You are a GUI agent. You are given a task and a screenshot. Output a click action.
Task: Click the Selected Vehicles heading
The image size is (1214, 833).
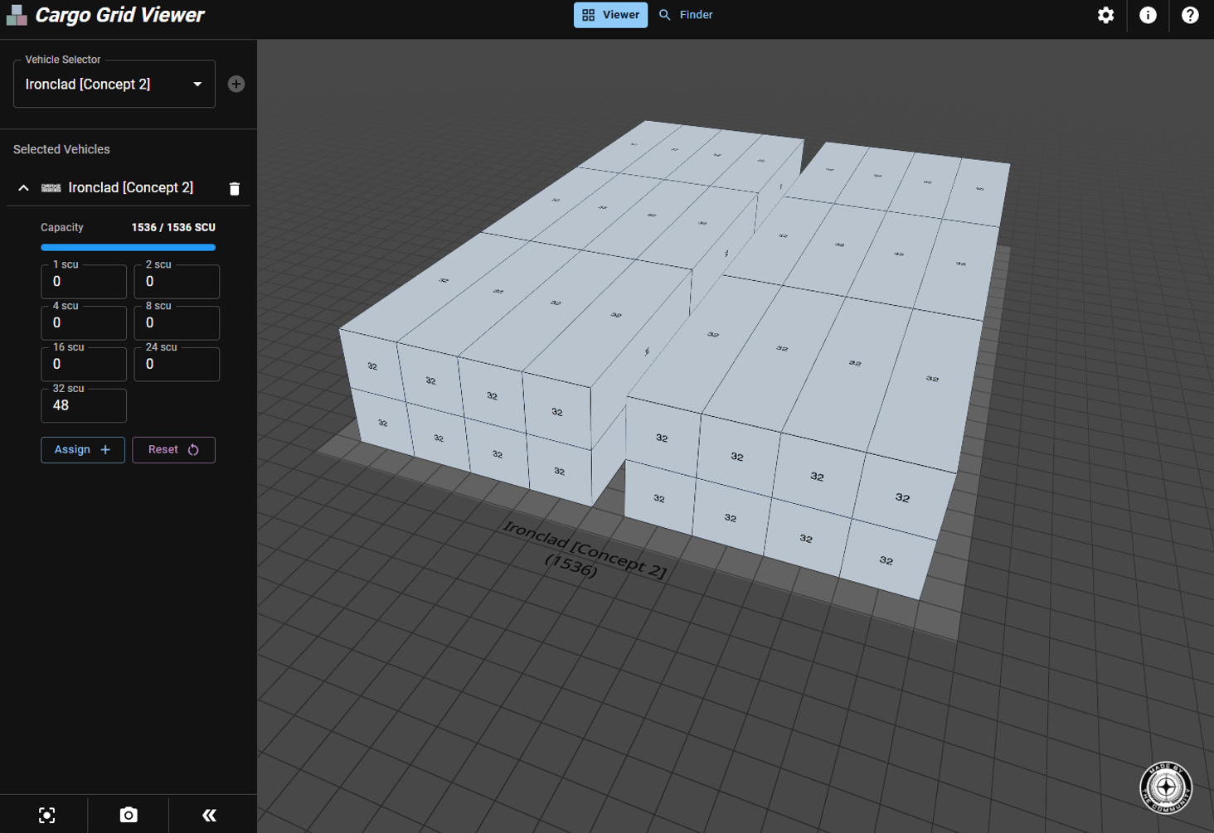(61, 149)
